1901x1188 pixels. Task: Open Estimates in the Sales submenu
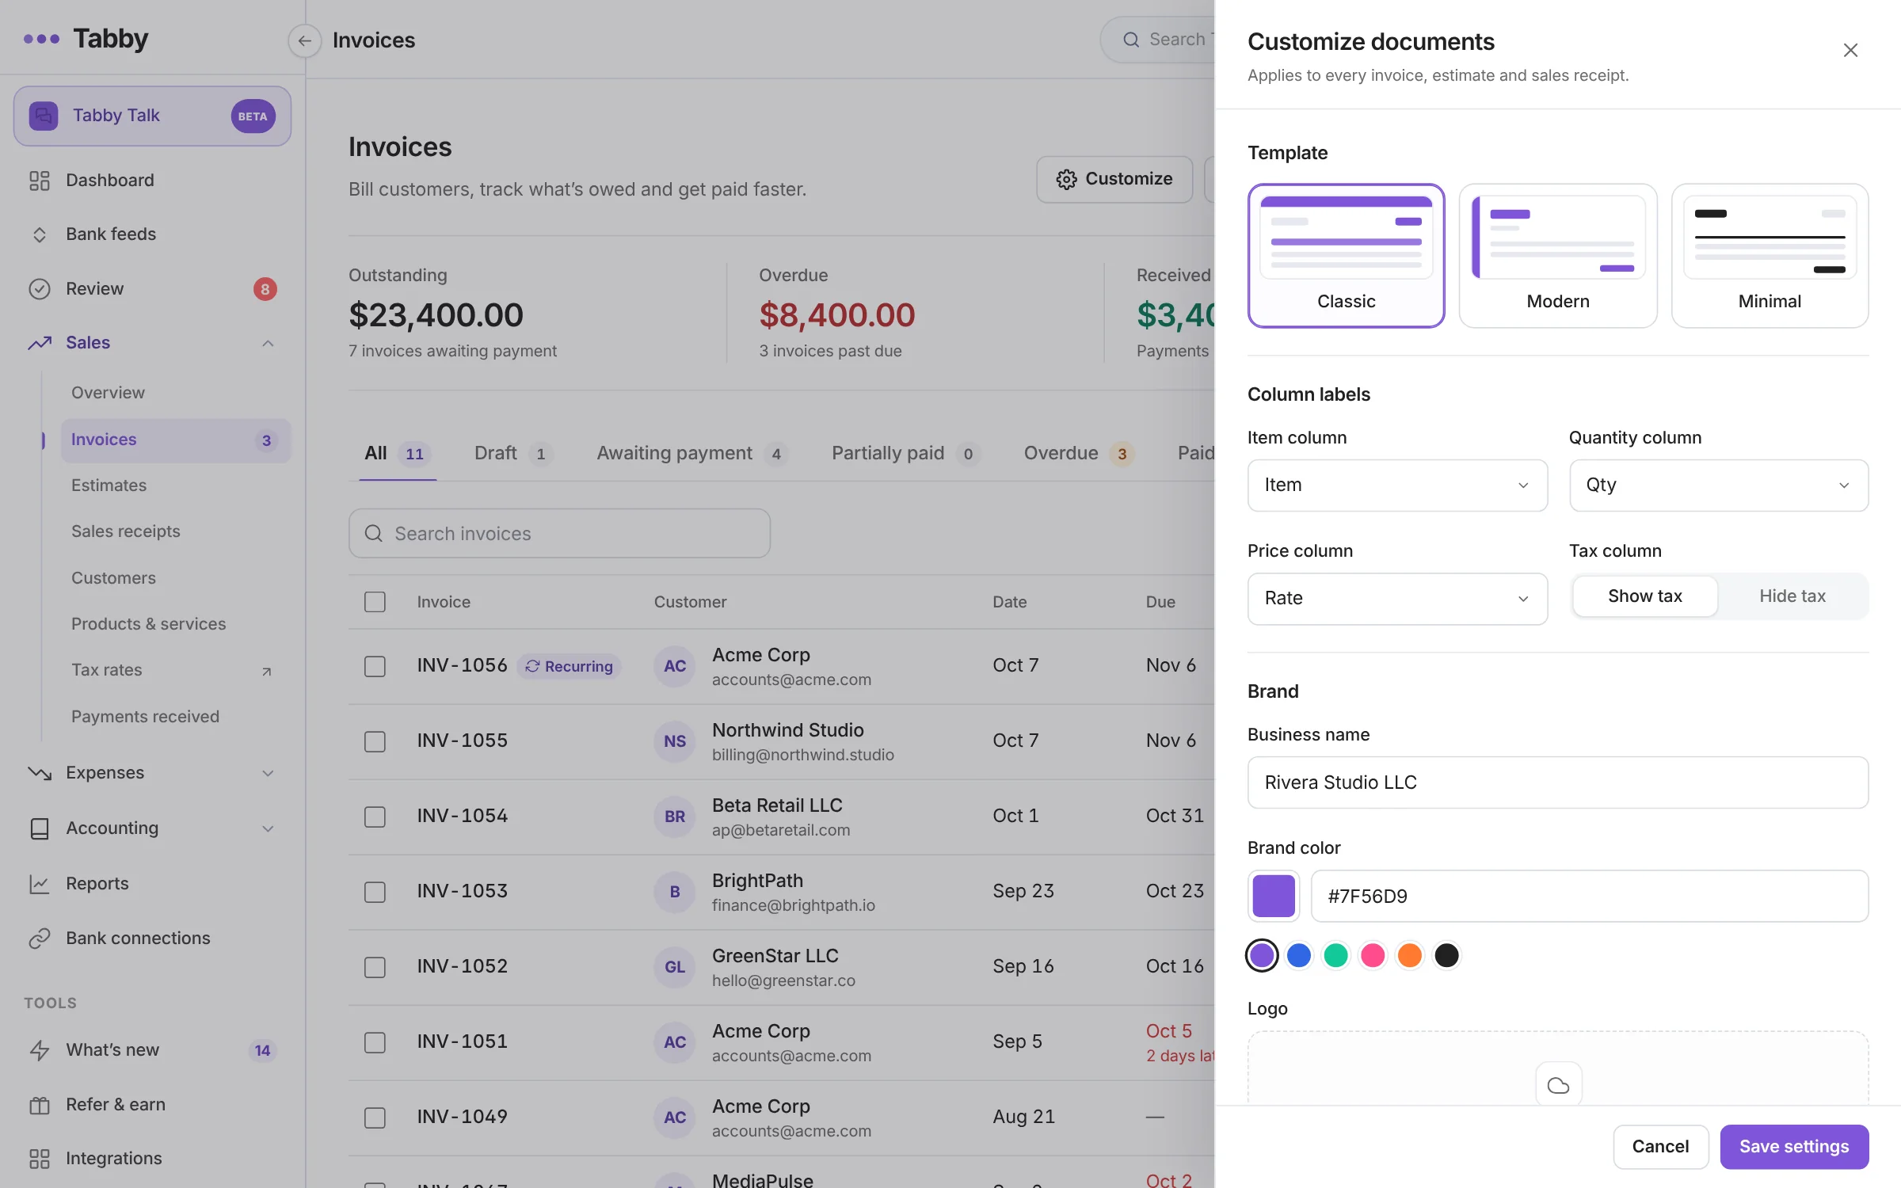pyautogui.click(x=109, y=485)
